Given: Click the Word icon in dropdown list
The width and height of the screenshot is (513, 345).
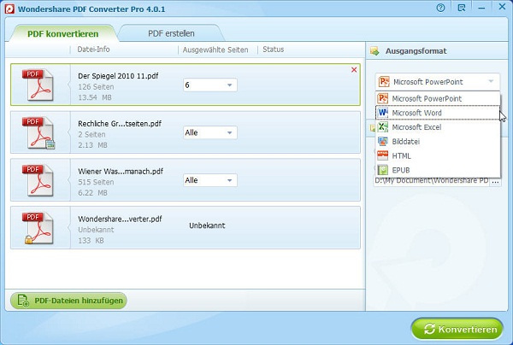Looking at the screenshot, I should pyautogui.click(x=382, y=113).
